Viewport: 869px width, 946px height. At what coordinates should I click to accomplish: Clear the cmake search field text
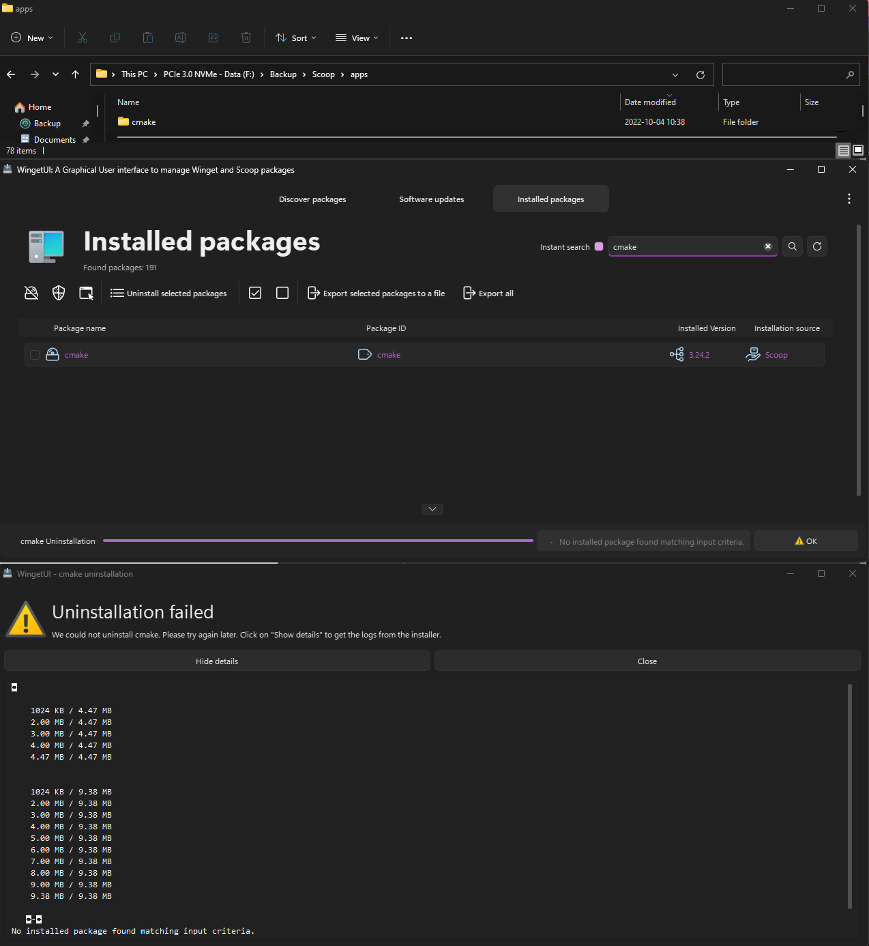pyautogui.click(x=768, y=246)
